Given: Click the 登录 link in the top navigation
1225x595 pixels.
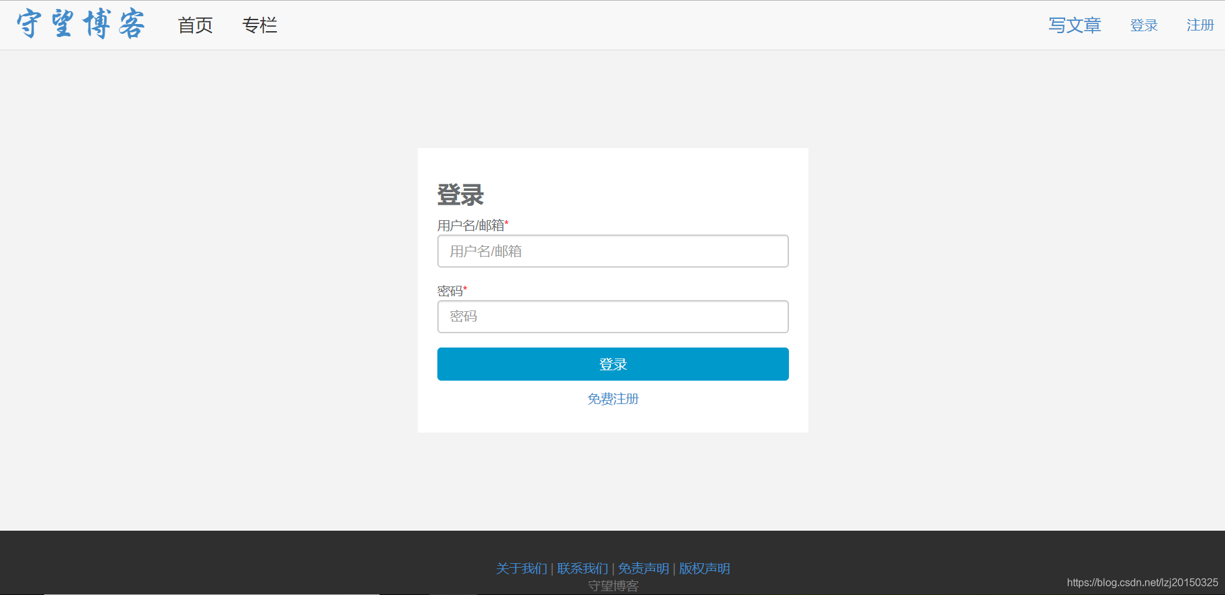Looking at the screenshot, I should pyautogui.click(x=1144, y=25).
